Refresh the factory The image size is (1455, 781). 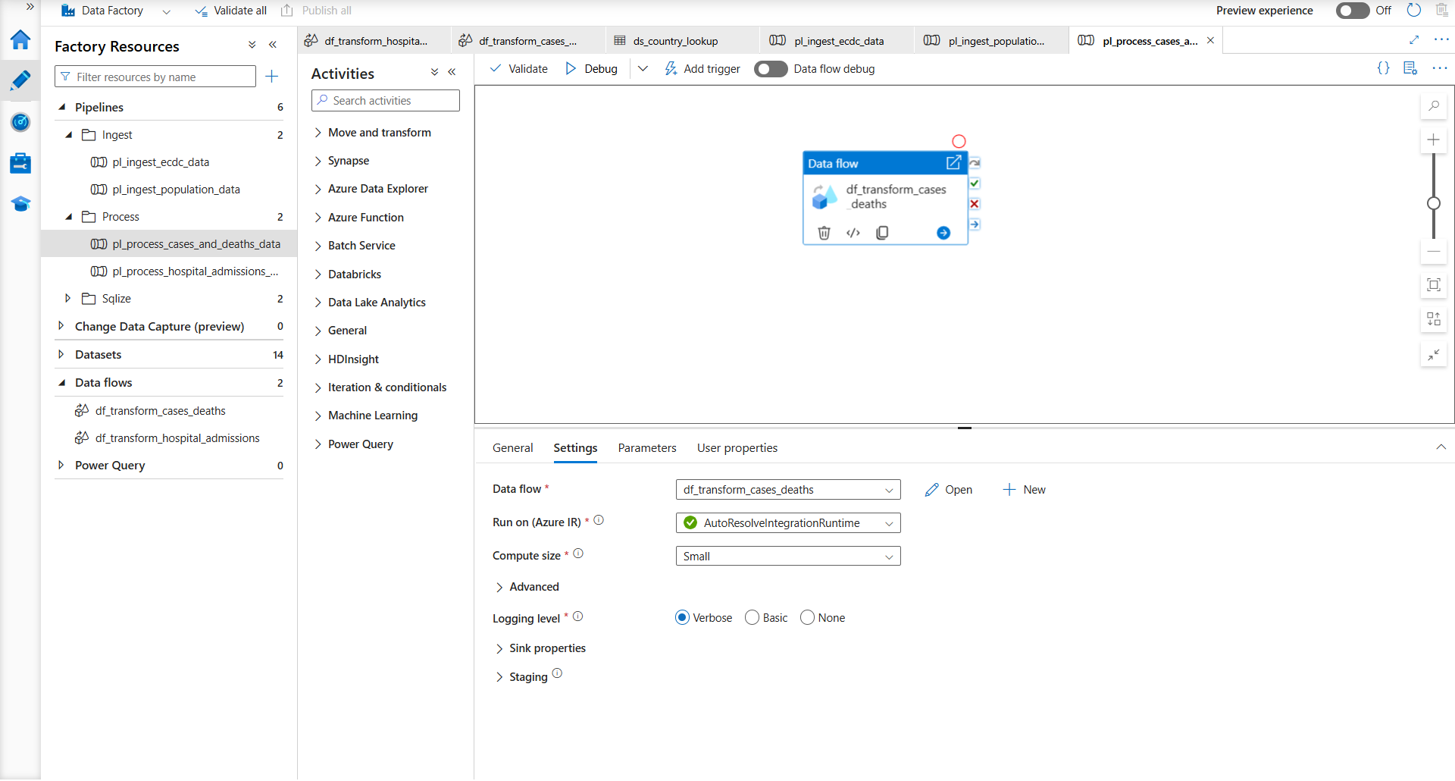coord(1414,11)
